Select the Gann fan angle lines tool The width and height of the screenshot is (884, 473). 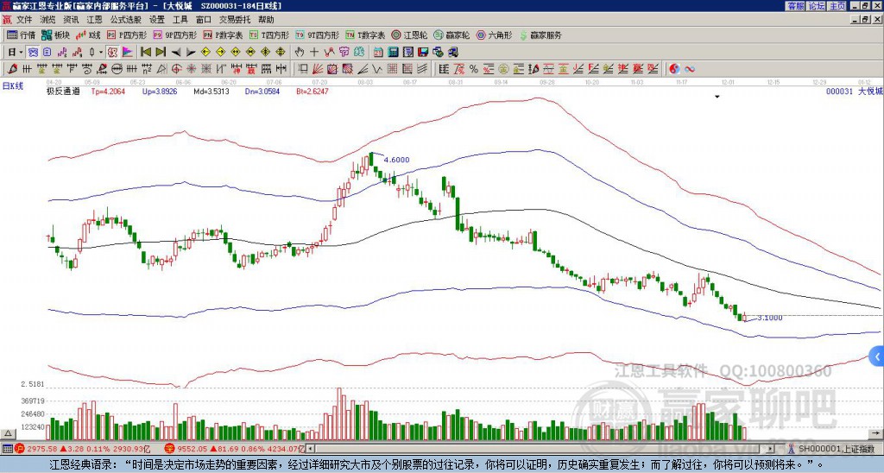tap(318, 69)
